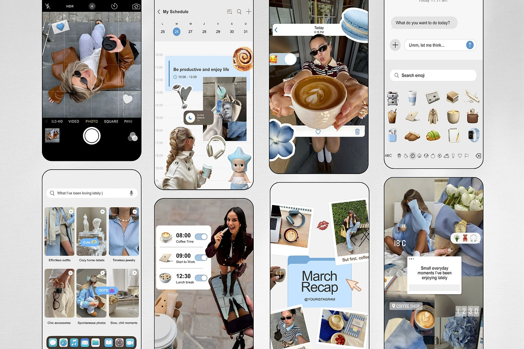Click the Do Not Disturb moon icon
The image size is (524, 349).
190,118
